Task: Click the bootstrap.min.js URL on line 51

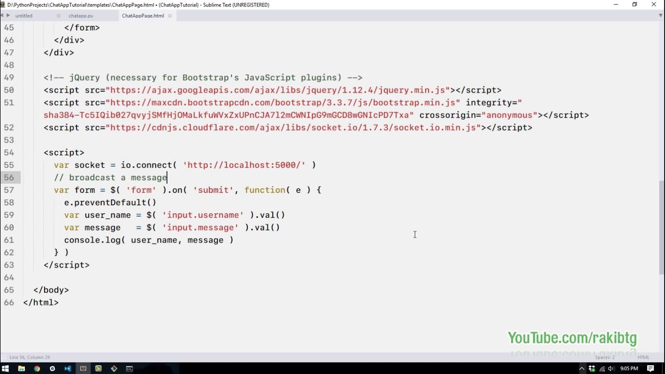Action: click(x=283, y=103)
